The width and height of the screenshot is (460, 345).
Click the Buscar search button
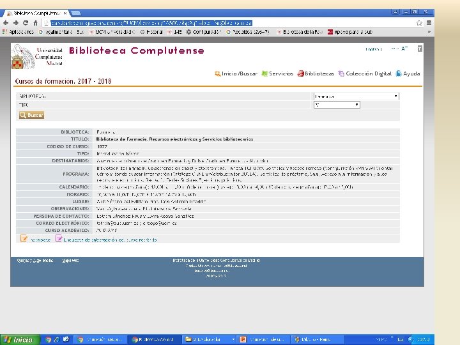pyautogui.click(x=32, y=115)
